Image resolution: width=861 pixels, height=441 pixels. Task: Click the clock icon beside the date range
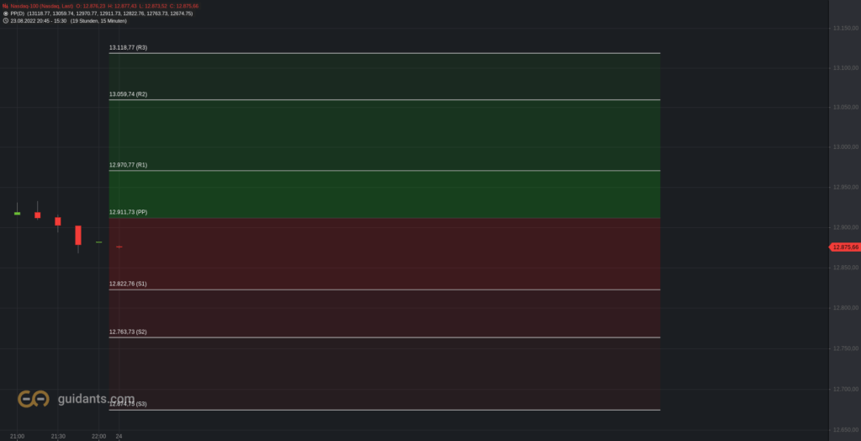[6, 21]
